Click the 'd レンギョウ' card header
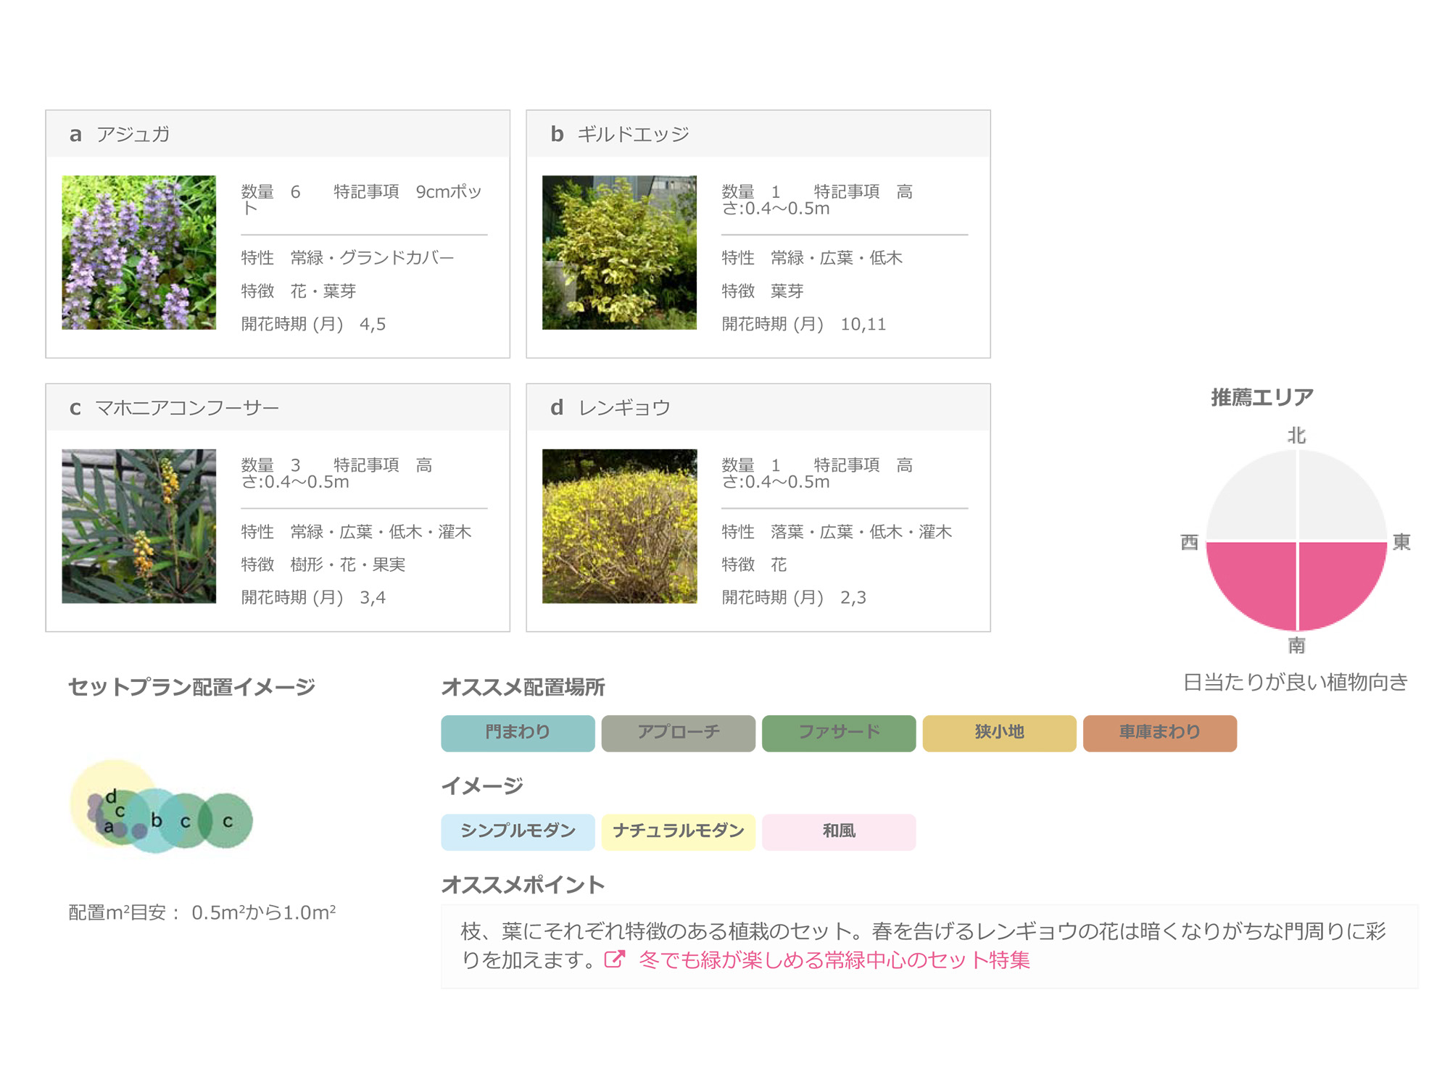This screenshot has width=1450, height=1087. point(758,407)
